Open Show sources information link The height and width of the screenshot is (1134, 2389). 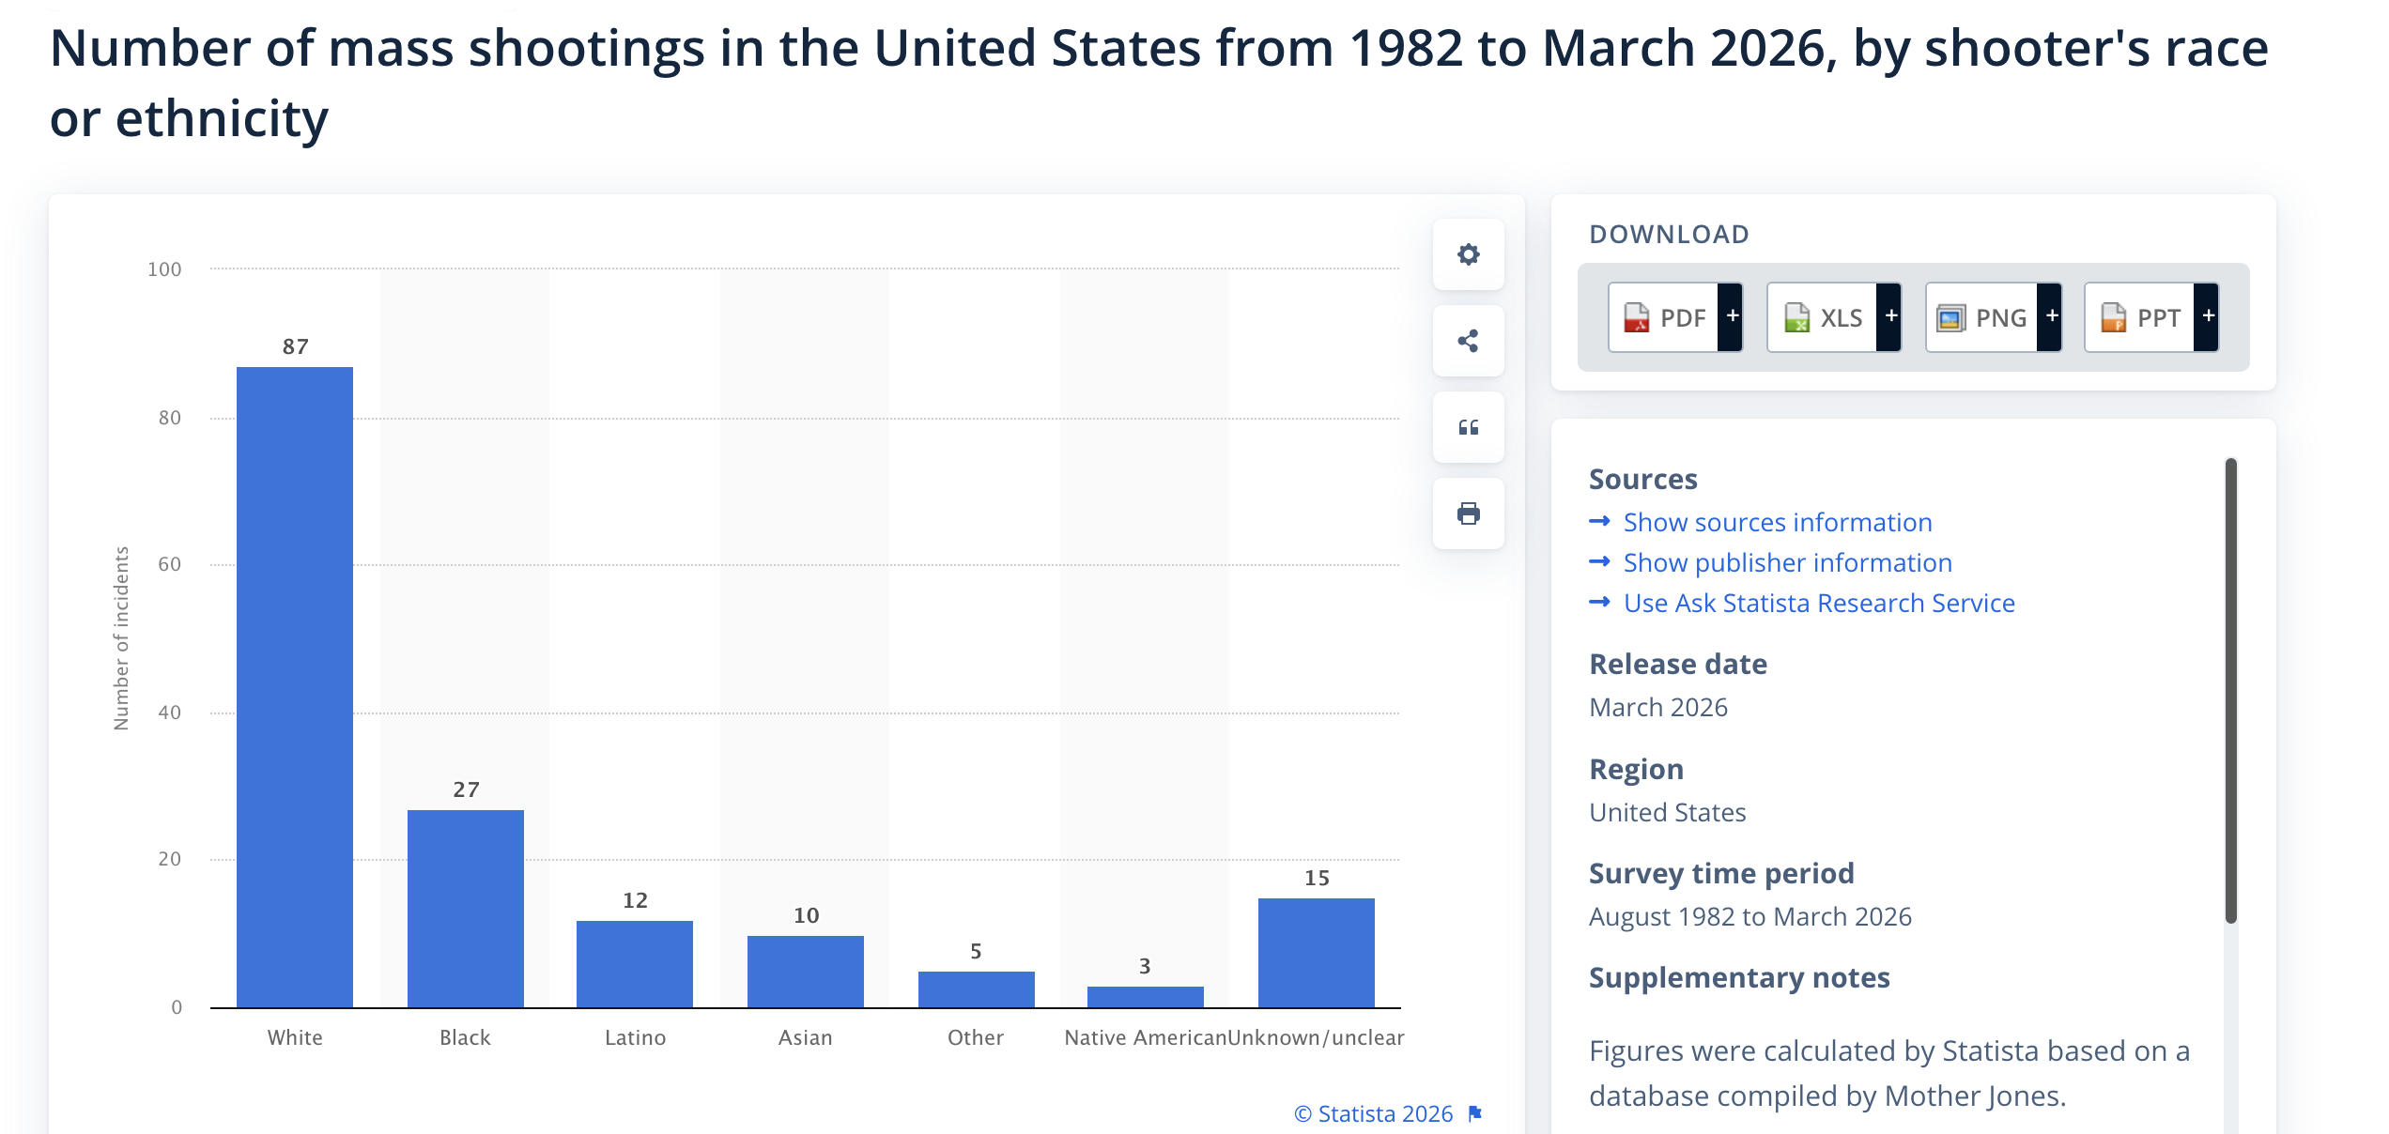[x=1777, y=522]
